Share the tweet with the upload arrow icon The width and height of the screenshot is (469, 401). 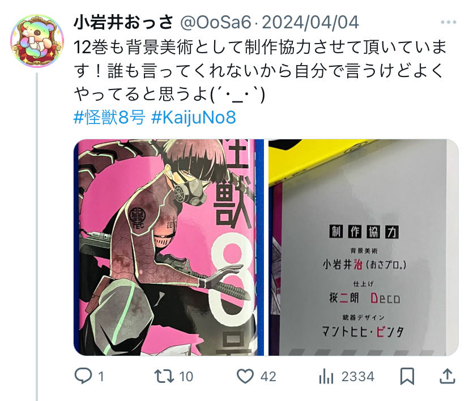tap(447, 376)
